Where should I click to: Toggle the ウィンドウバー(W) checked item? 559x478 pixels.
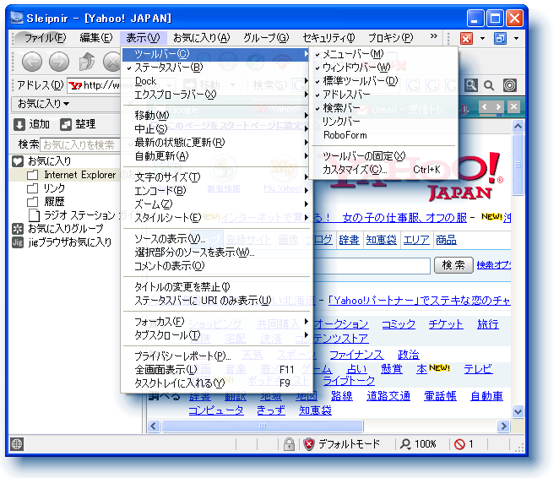click(383, 68)
